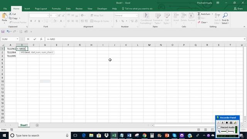
Task: Click the Increase Font Size icon
Action: pos(59,15)
